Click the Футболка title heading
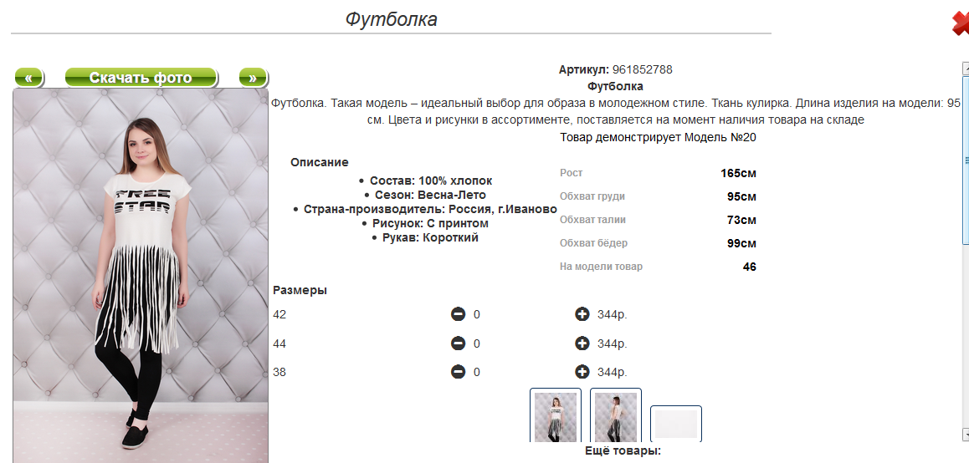This screenshot has width=969, height=463. click(391, 19)
